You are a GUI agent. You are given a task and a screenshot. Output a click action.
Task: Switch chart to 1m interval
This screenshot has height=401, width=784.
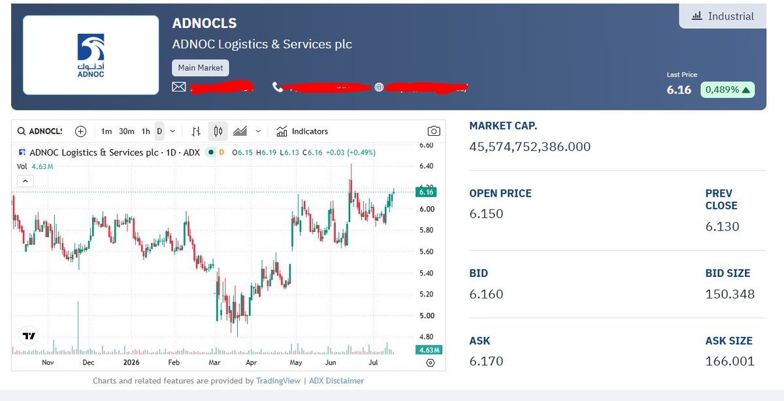(x=106, y=131)
